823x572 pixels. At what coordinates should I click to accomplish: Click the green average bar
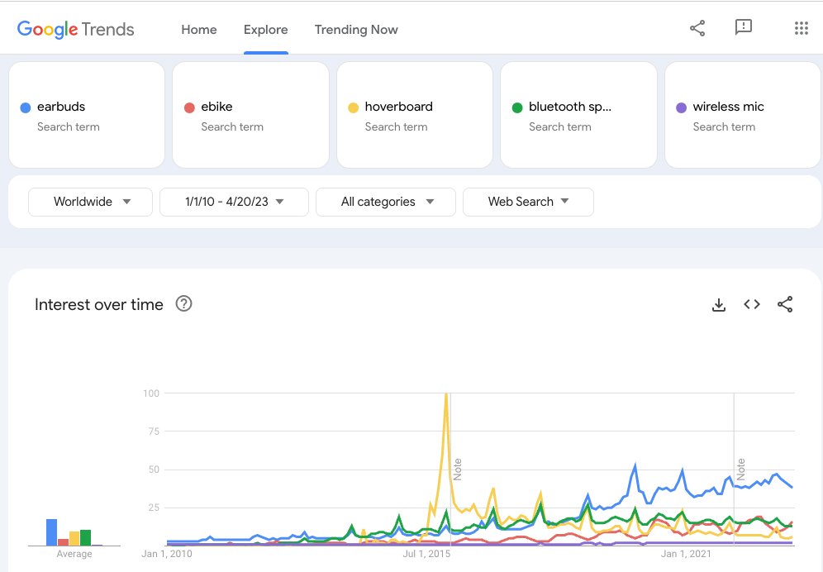[x=86, y=538]
